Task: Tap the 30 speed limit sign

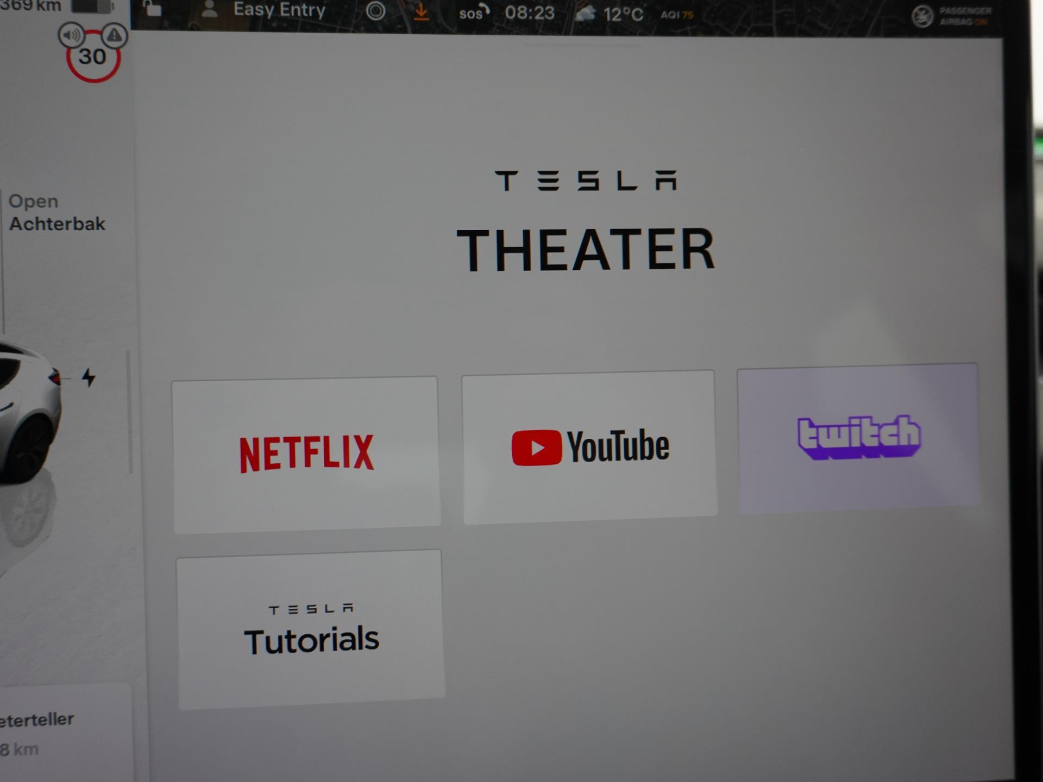Action: pos(93,56)
